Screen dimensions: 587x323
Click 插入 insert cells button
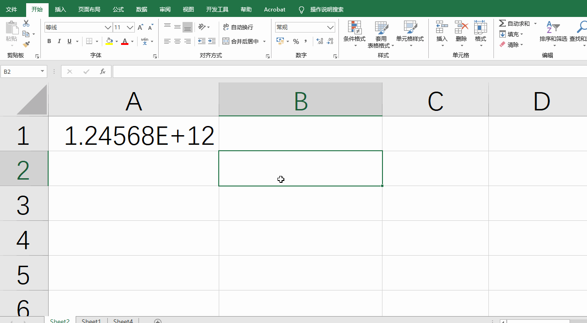coord(442,34)
